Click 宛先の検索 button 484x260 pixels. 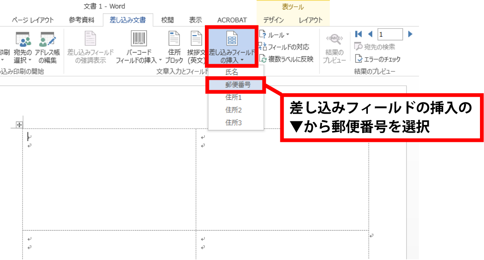coord(375,47)
